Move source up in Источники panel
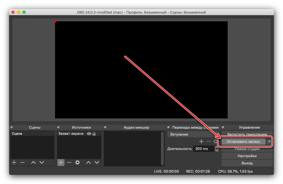 coord(89,162)
